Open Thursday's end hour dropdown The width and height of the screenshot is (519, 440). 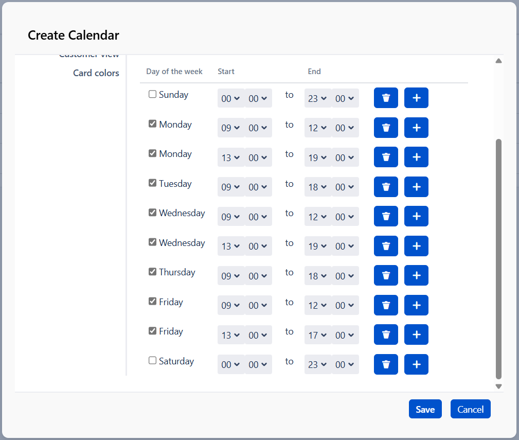pos(318,276)
